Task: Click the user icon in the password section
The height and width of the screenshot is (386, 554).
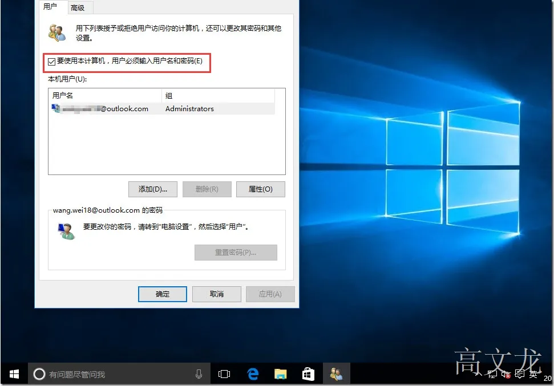Action: [66, 231]
